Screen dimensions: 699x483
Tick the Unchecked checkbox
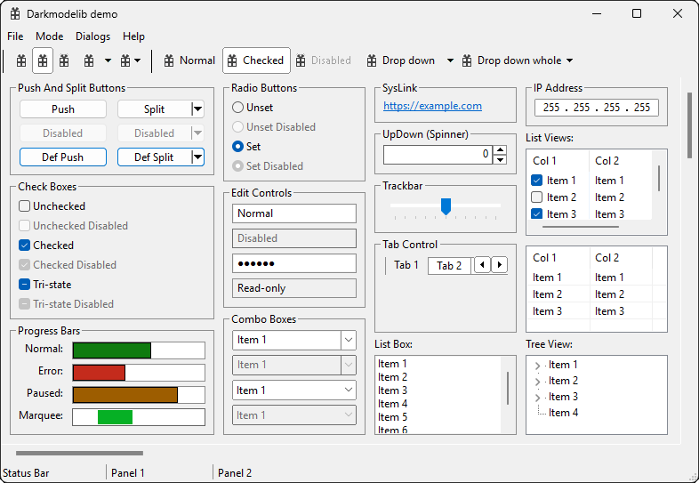coord(25,206)
